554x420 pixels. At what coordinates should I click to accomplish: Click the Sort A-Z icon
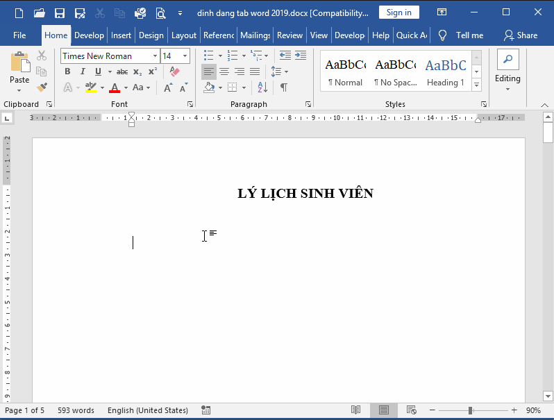coord(262,87)
